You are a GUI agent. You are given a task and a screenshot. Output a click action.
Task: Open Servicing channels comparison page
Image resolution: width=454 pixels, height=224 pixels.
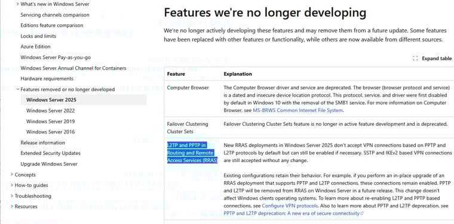55,15
